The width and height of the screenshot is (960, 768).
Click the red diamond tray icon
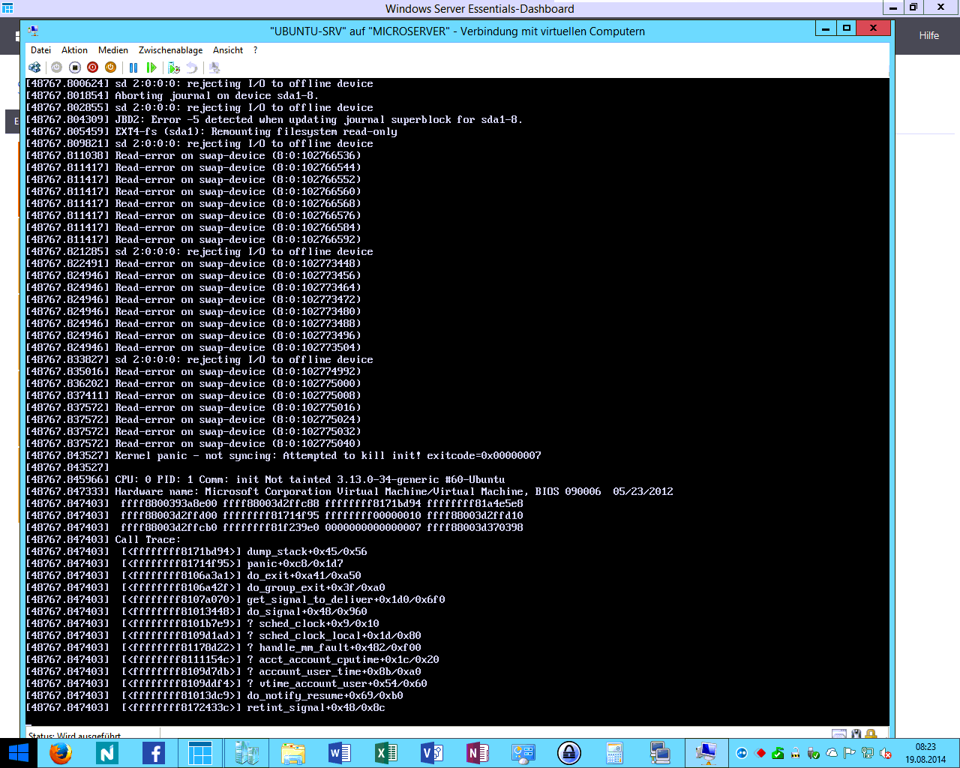[760, 753]
